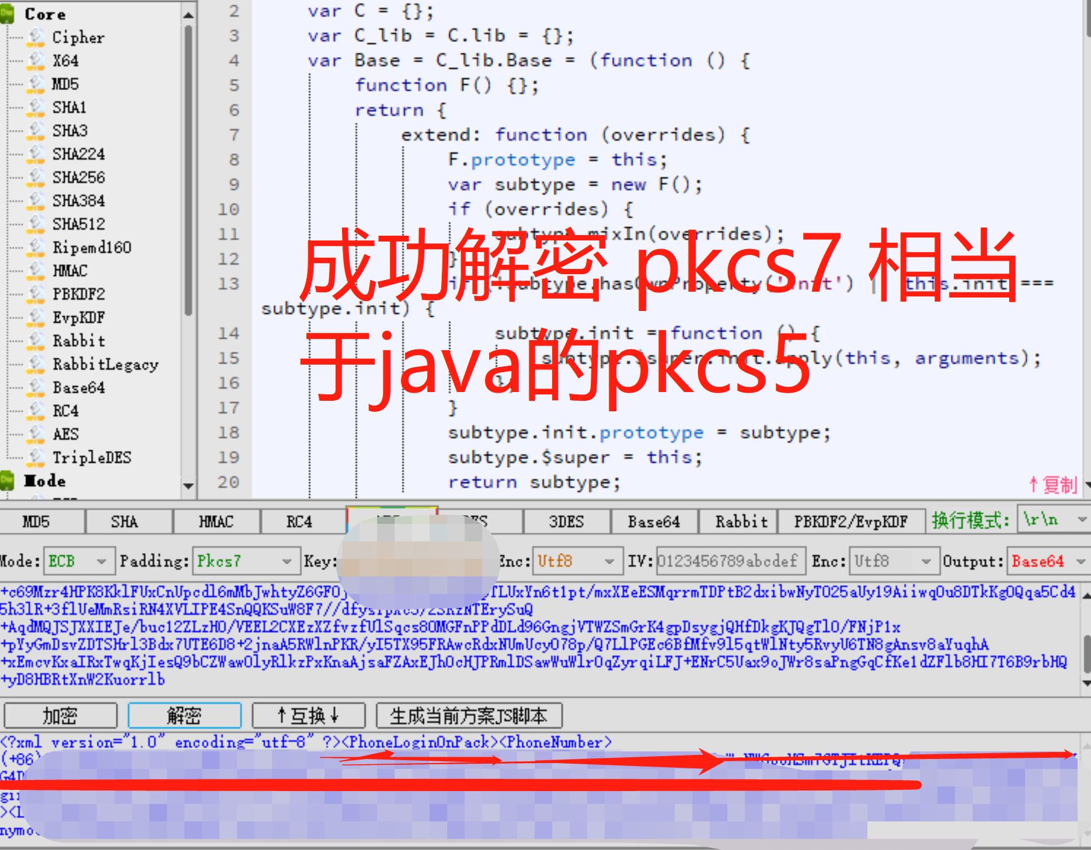Open the Mode ECB dropdown
1091x850 pixels.
click(79, 561)
